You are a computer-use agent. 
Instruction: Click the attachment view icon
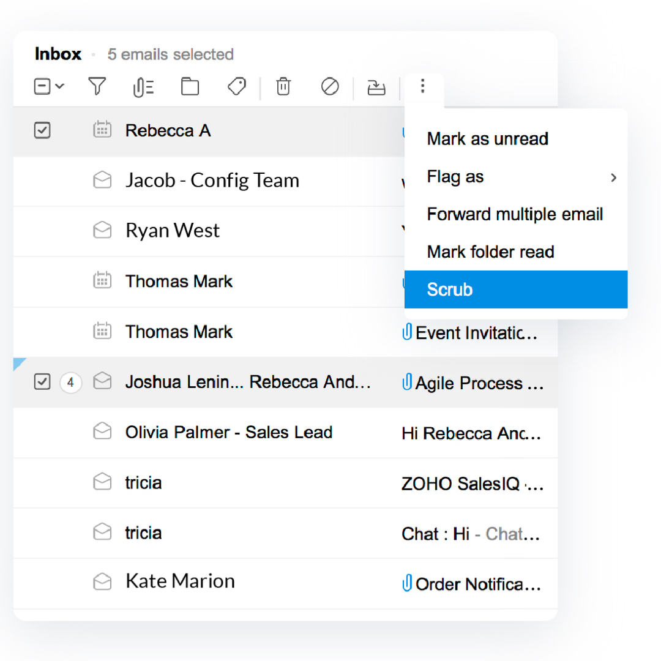pos(143,88)
